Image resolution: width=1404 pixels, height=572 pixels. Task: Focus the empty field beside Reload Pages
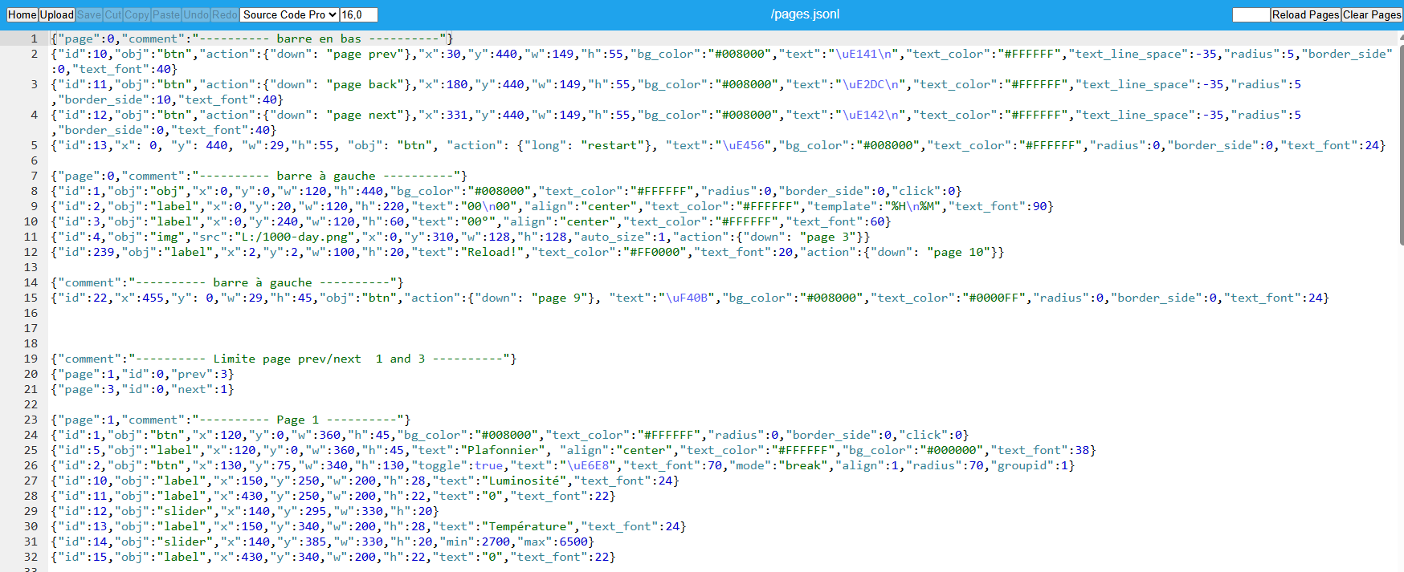[1251, 14]
